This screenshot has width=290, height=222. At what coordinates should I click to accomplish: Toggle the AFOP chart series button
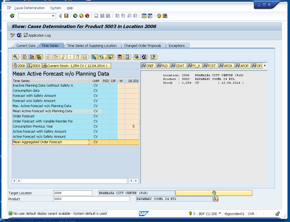pos(243,66)
